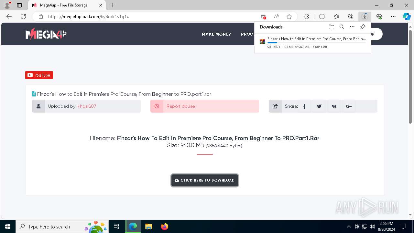This screenshot has height=233, width=414.
Task: Click the browser profile avatar
Action: (x=7, y=5)
